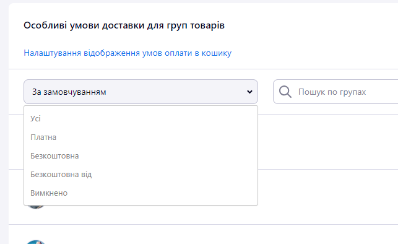
Task: Click heading 'Особливі умови доставки для груп товарів'
Action: coord(124,25)
